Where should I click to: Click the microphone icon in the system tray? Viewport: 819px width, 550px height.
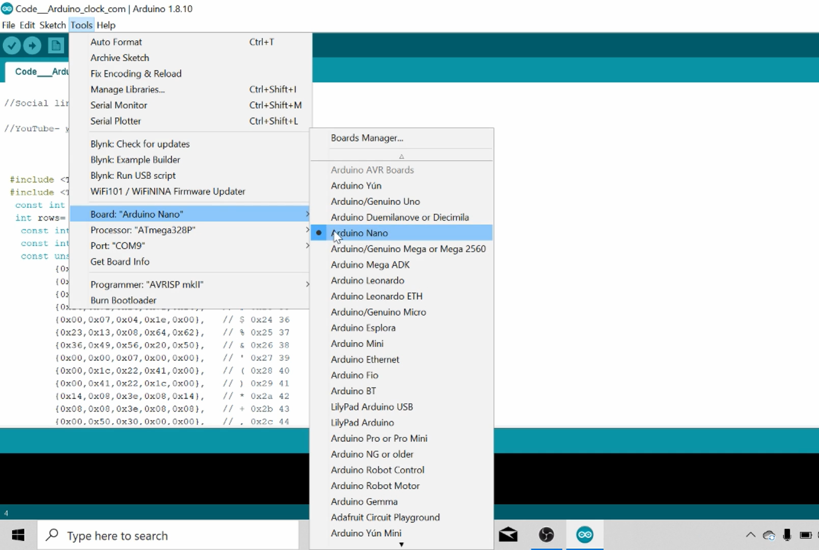point(786,535)
